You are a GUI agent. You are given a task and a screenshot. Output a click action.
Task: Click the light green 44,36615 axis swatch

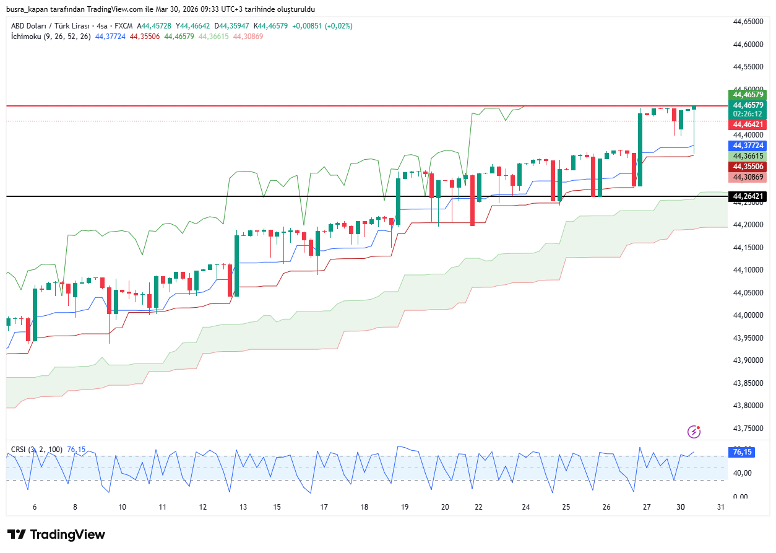coord(748,156)
